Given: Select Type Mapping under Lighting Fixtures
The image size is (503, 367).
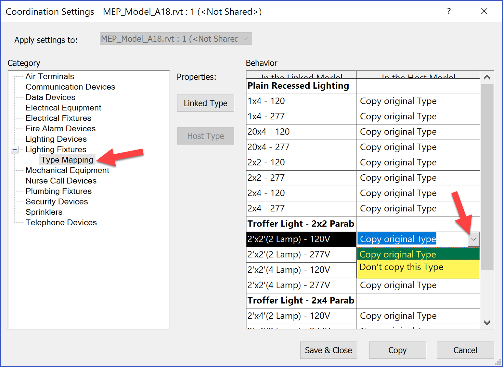Looking at the screenshot, I should point(67,160).
